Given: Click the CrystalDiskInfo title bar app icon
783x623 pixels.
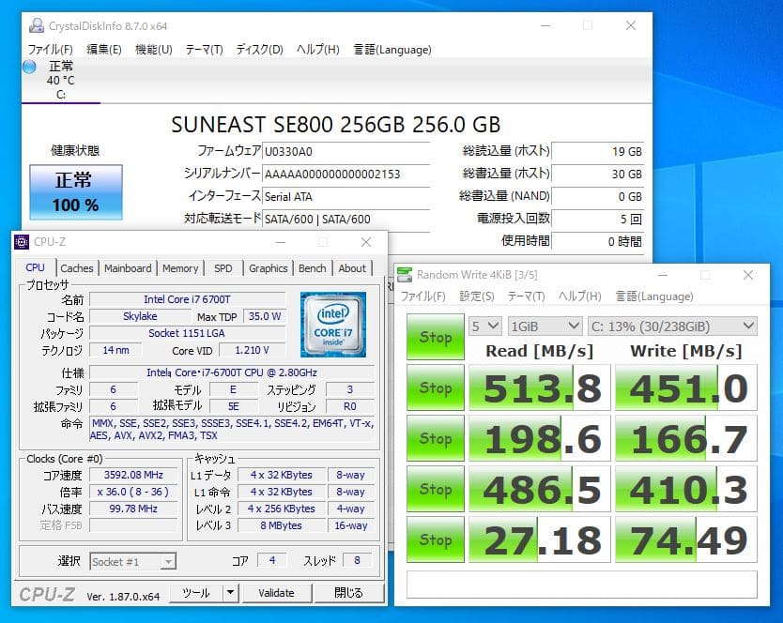Looking at the screenshot, I should pyautogui.click(x=37, y=25).
